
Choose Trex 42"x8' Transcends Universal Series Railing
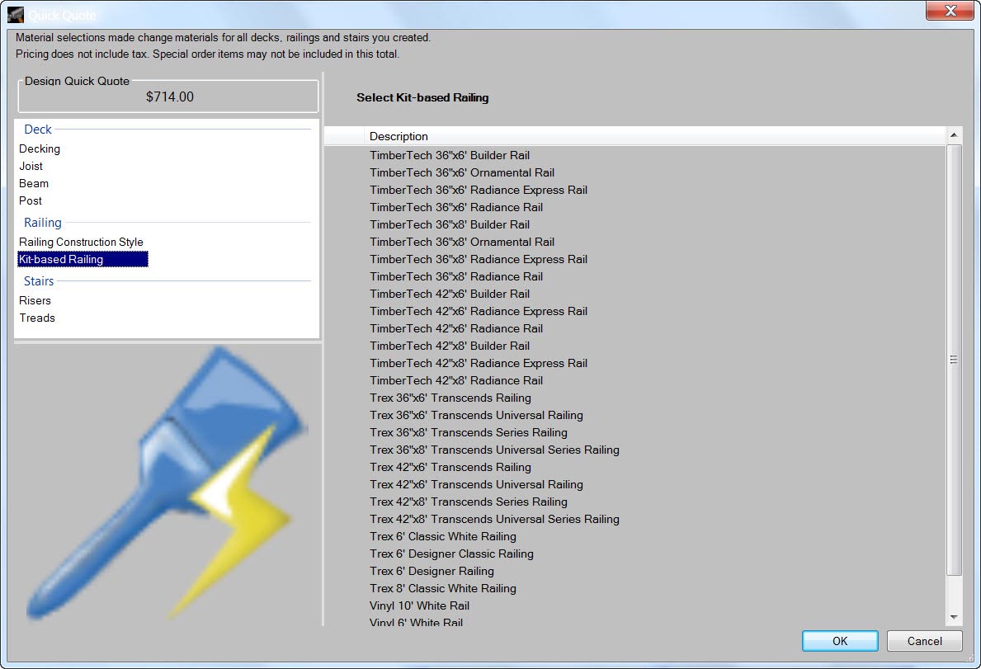point(494,519)
